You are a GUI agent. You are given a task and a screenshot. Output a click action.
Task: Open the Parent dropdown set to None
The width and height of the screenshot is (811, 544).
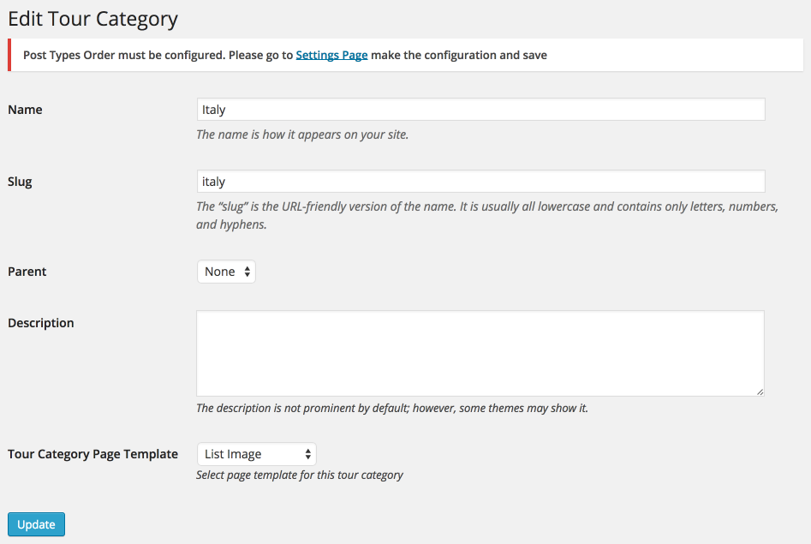coord(226,272)
